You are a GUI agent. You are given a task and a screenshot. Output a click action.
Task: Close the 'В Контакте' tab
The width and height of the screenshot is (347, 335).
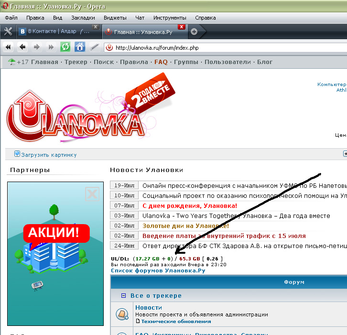(x=96, y=27)
